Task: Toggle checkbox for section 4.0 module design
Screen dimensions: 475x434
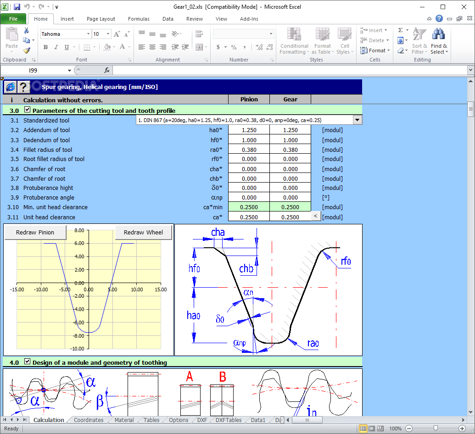Action: coord(27,362)
